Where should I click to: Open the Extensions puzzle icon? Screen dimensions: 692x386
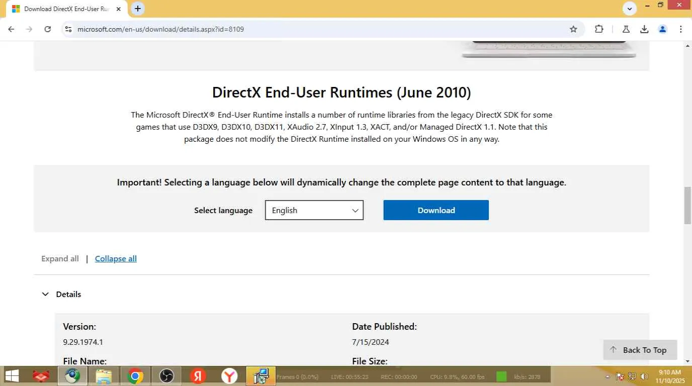599,29
